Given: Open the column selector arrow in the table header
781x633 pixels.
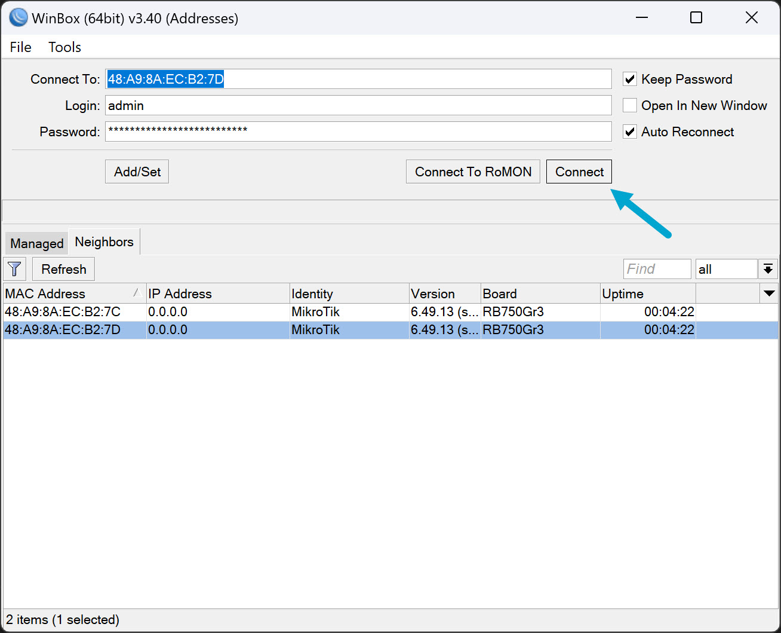Looking at the screenshot, I should 769,293.
